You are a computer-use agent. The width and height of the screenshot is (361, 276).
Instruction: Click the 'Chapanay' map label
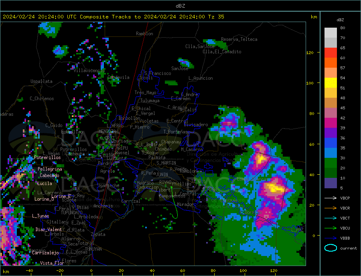coord(171,142)
